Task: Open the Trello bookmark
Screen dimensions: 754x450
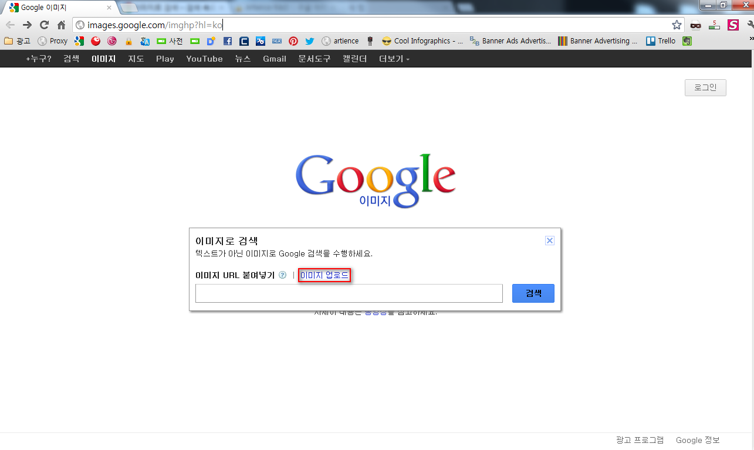Action: pyautogui.click(x=661, y=41)
